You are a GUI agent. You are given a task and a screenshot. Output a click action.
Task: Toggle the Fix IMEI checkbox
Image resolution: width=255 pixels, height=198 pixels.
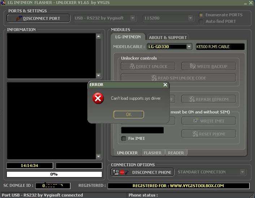point(124,138)
